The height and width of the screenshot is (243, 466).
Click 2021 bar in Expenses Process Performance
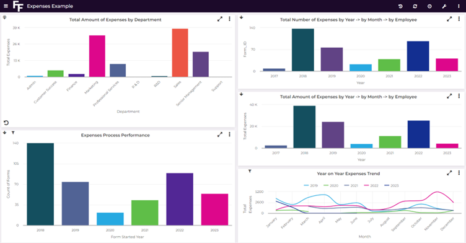145,213
